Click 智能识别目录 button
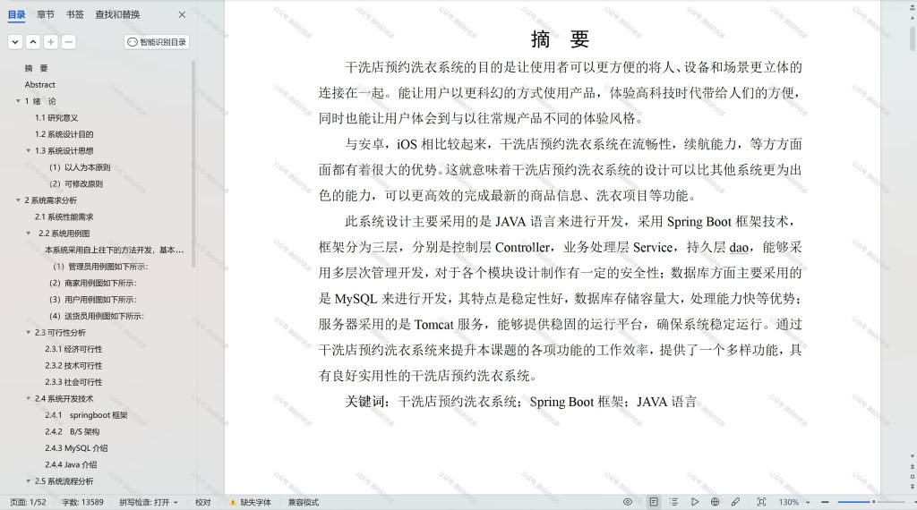 point(157,42)
